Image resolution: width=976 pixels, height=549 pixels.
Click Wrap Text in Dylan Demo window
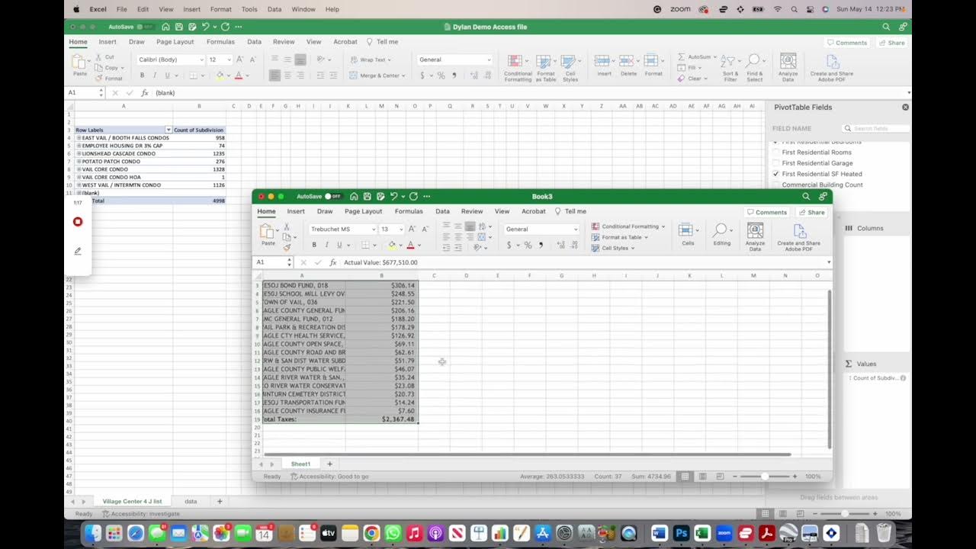(371, 59)
